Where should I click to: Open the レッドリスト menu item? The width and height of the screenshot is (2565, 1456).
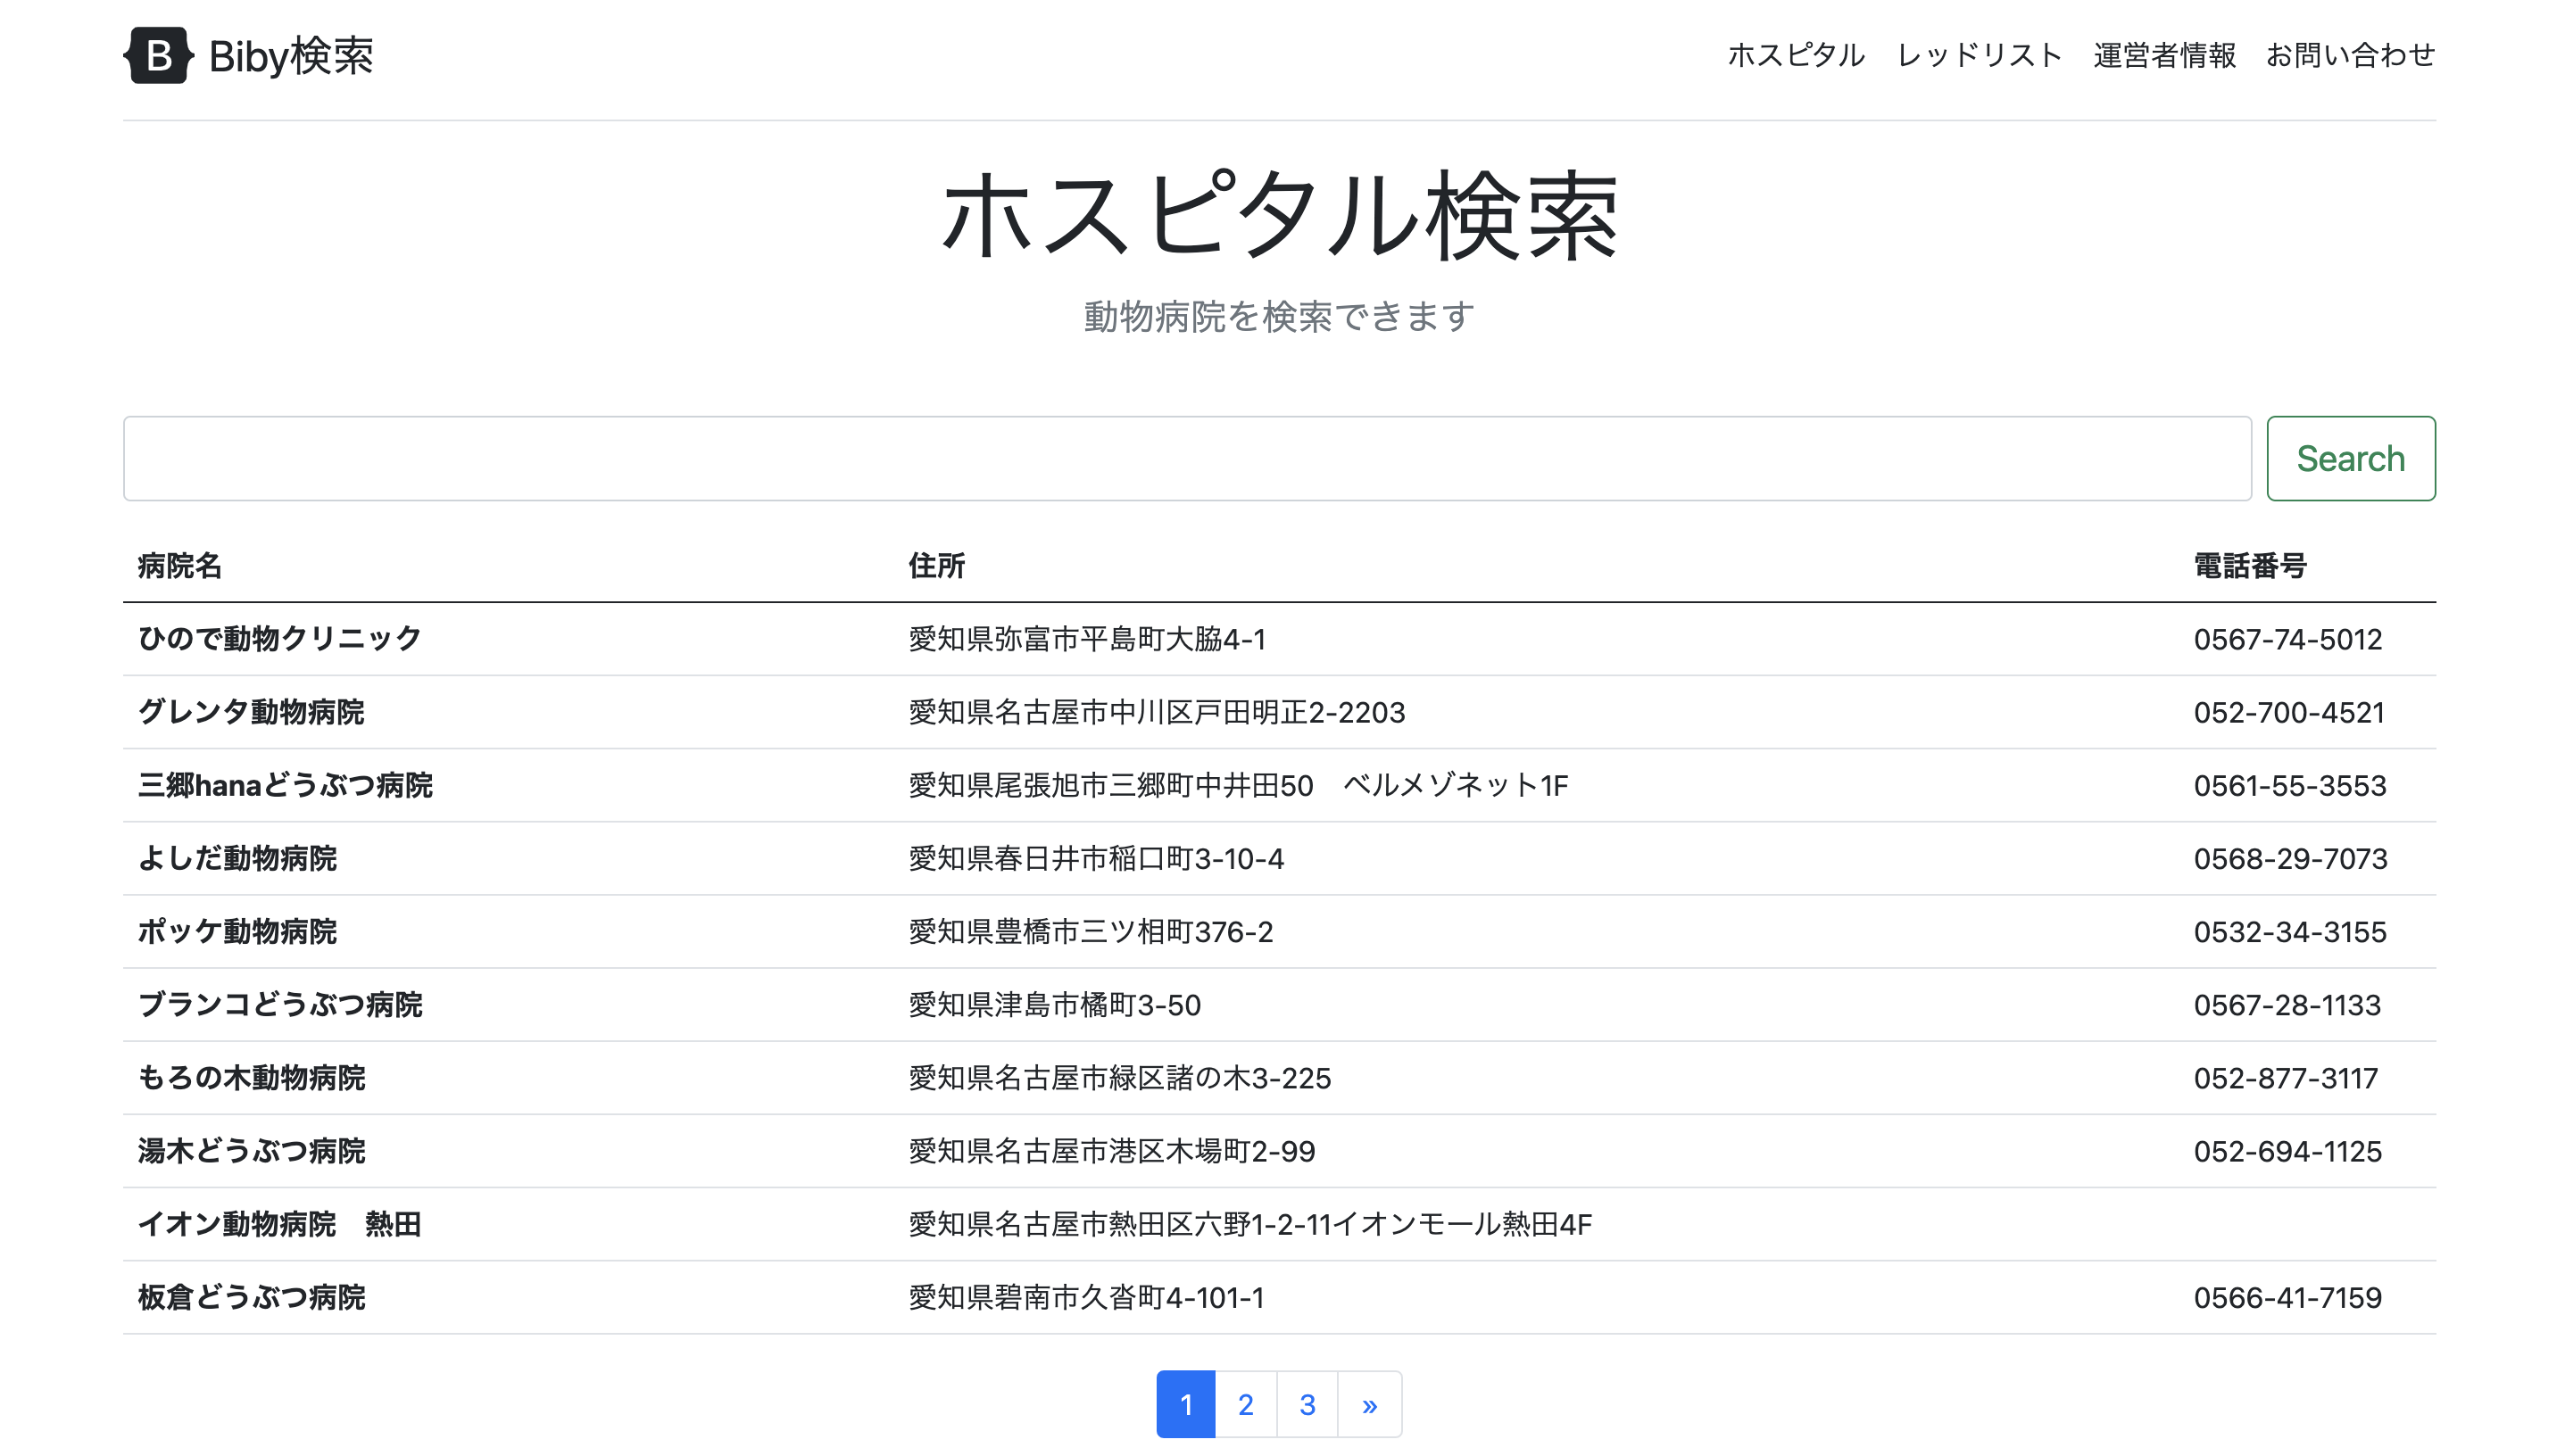1979,55
